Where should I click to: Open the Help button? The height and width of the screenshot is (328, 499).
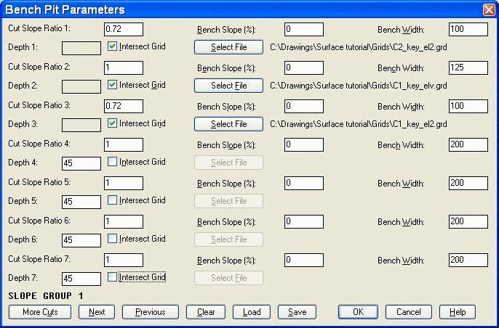(458, 312)
